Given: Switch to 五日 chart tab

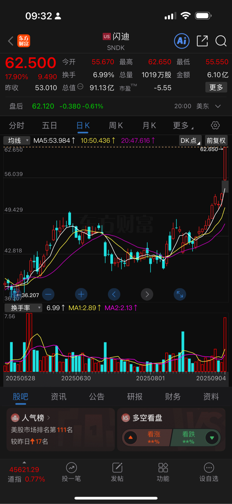Looking at the screenshot, I should click(x=50, y=125).
